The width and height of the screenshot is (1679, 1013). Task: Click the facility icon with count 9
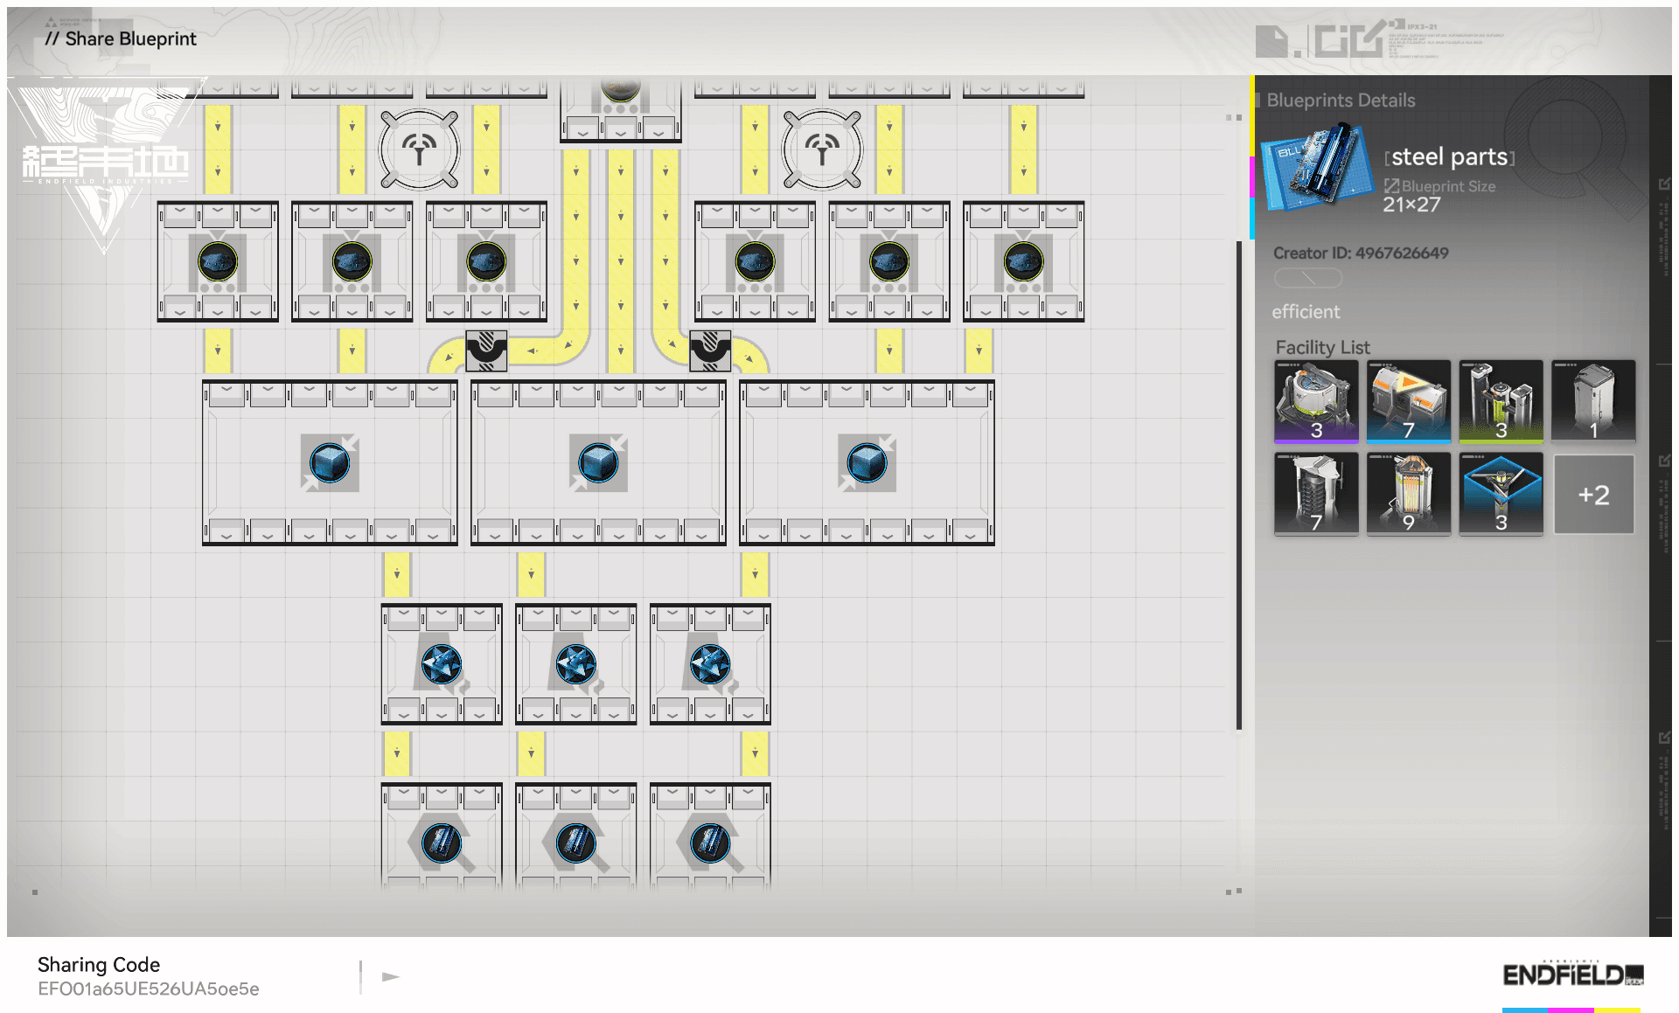(x=1408, y=494)
